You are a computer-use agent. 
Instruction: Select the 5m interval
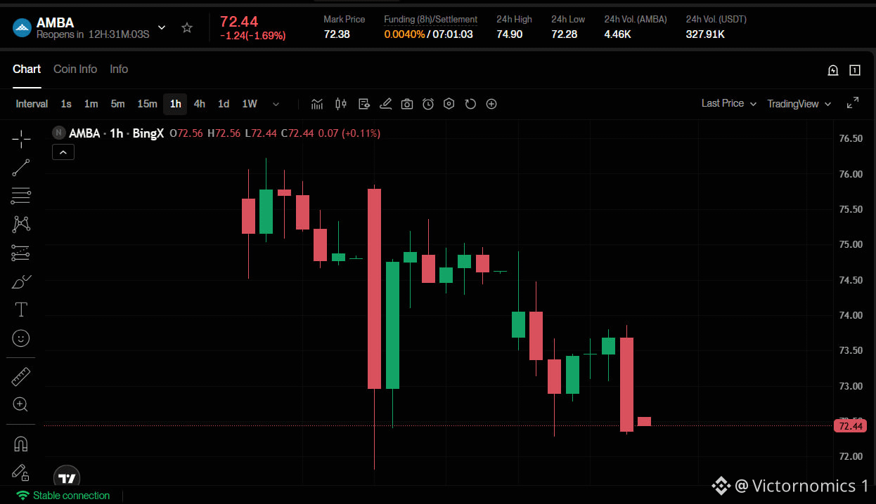click(x=117, y=104)
